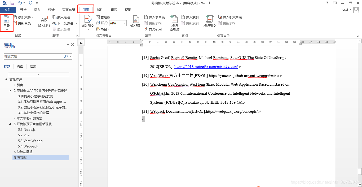Screen dimensions: 362x187
Task: Open customize quick access toolbar dropdown
Action: click(x=37, y=3)
